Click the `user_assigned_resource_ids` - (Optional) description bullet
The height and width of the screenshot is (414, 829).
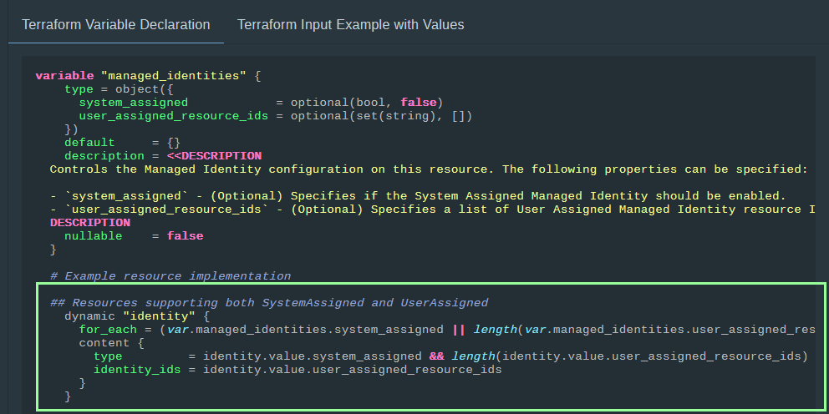click(x=433, y=210)
